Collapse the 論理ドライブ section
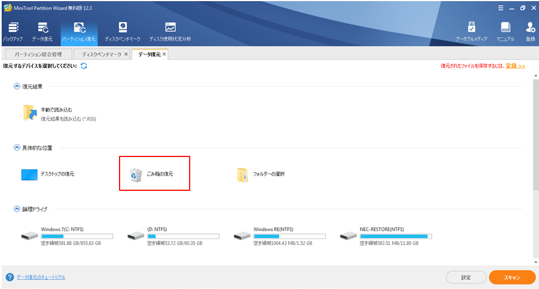 point(17,209)
